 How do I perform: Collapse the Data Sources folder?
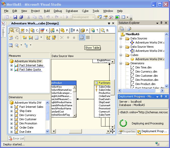pos(121,39)
